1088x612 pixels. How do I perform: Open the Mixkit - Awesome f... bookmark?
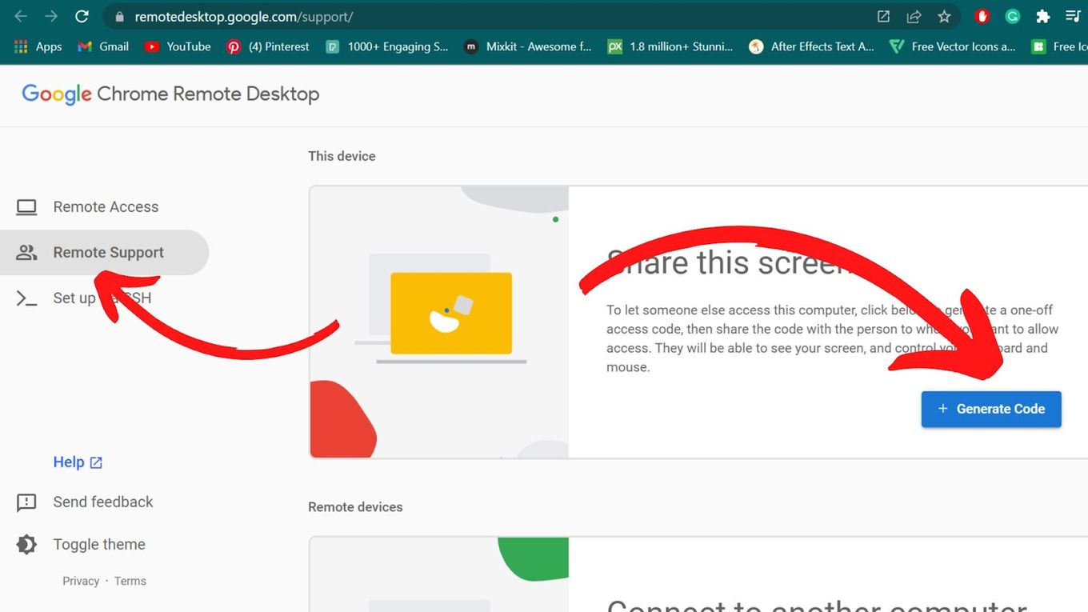[x=528, y=46]
